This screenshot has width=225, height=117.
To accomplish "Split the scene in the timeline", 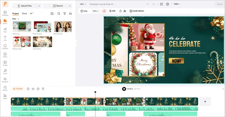I will [x=33, y=89].
